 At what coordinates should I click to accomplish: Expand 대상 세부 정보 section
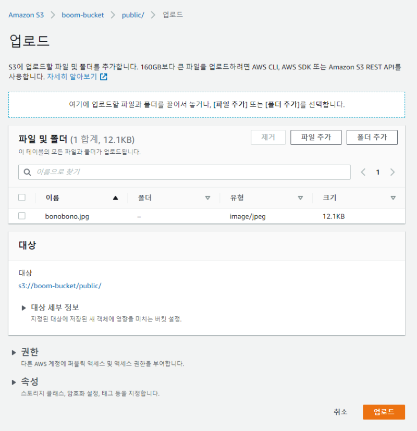click(x=24, y=307)
